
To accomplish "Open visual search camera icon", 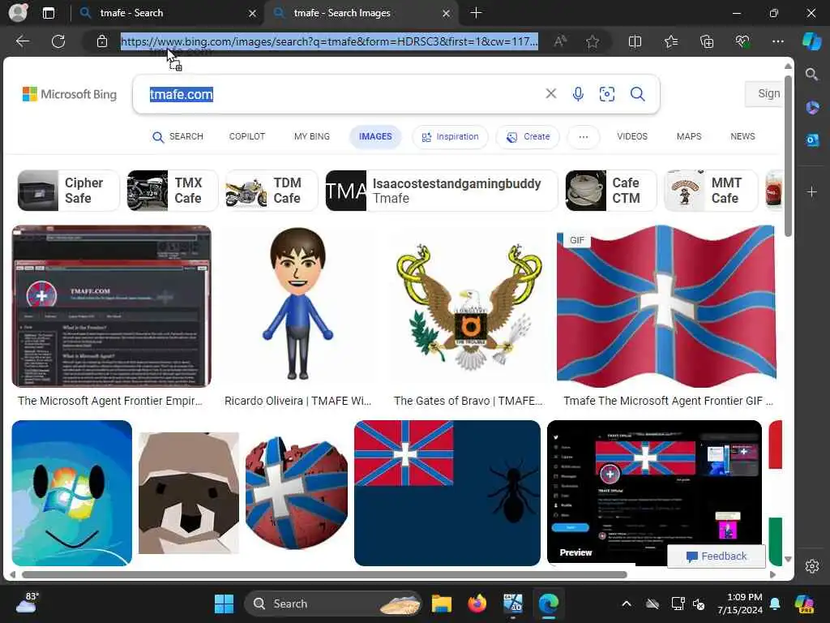I will [606, 94].
